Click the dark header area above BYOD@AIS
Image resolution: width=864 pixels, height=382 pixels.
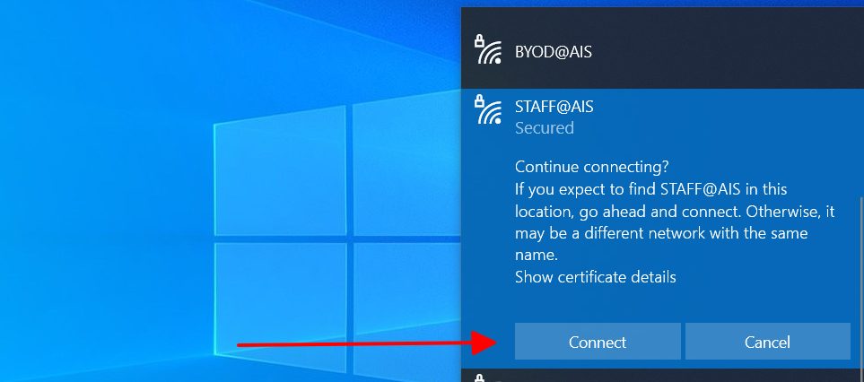[x=662, y=18]
